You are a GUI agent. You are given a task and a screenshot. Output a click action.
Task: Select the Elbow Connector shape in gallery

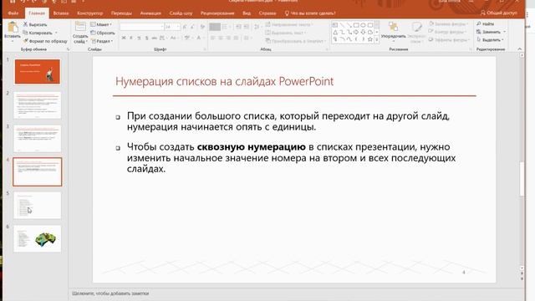(x=342, y=32)
